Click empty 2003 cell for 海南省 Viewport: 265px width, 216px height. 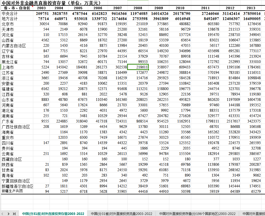pyautogui.click(x=41, y=132)
